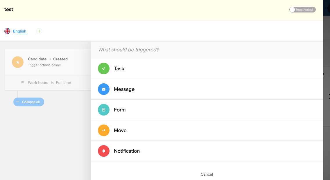Add a language with the plus icon
The height and width of the screenshot is (180, 330).
tap(39, 31)
